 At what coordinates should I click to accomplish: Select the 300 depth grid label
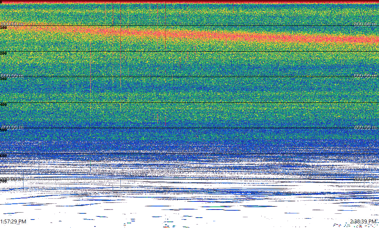(x=3, y=79)
